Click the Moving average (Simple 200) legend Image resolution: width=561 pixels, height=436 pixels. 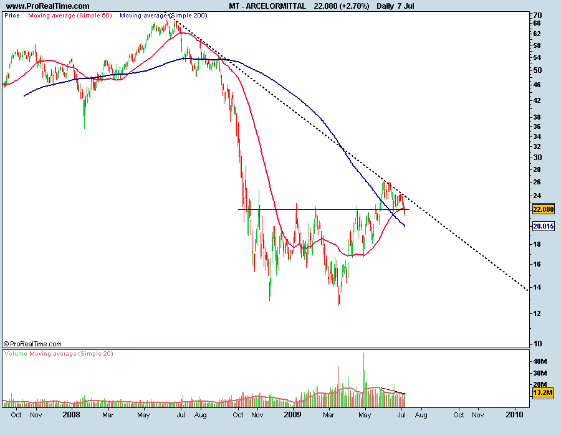[x=163, y=16]
